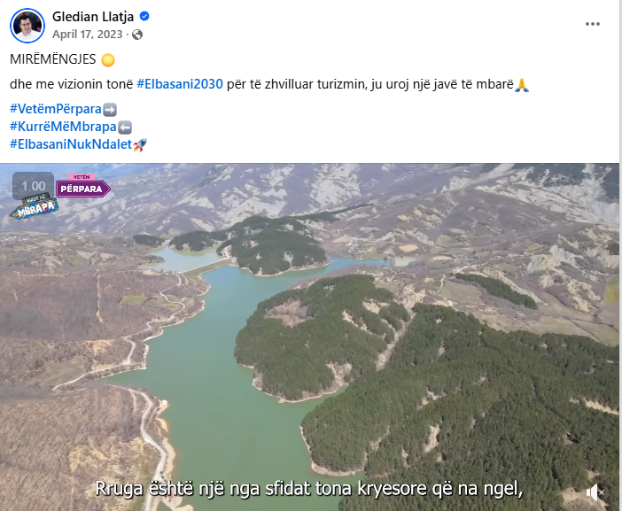The height and width of the screenshot is (511, 622).
Task: Click the left arrow emoji icon
Action: [x=125, y=128]
